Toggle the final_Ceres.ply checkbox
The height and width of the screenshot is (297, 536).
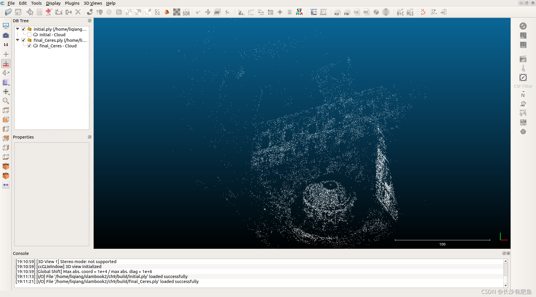(x=23, y=40)
